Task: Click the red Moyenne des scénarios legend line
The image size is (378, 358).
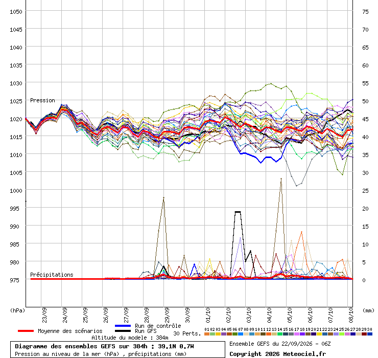Action: pyautogui.click(x=26, y=331)
